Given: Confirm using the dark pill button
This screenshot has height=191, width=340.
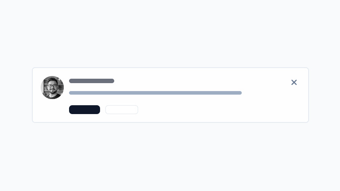Looking at the screenshot, I should [85, 110].
